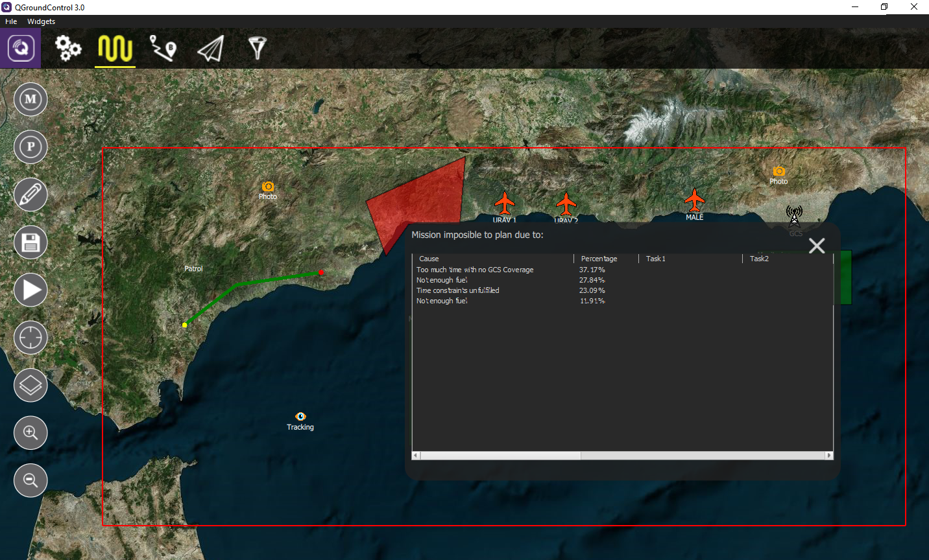This screenshot has width=929, height=560.
Task: Click the funnel analyze icon
Action: click(x=258, y=47)
